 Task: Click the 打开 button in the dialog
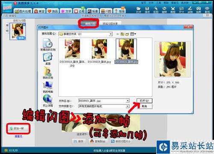coord(144,101)
